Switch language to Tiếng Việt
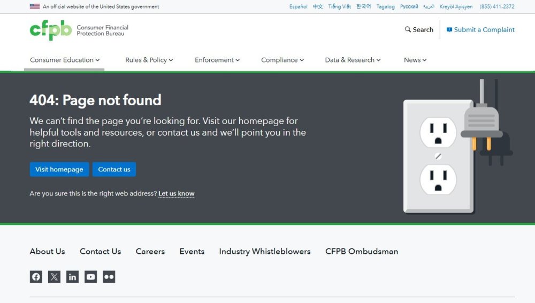 click(340, 6)
